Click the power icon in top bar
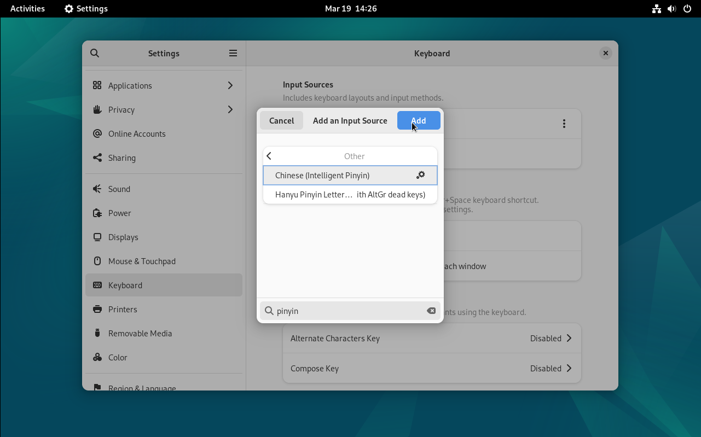 point(687,9)
